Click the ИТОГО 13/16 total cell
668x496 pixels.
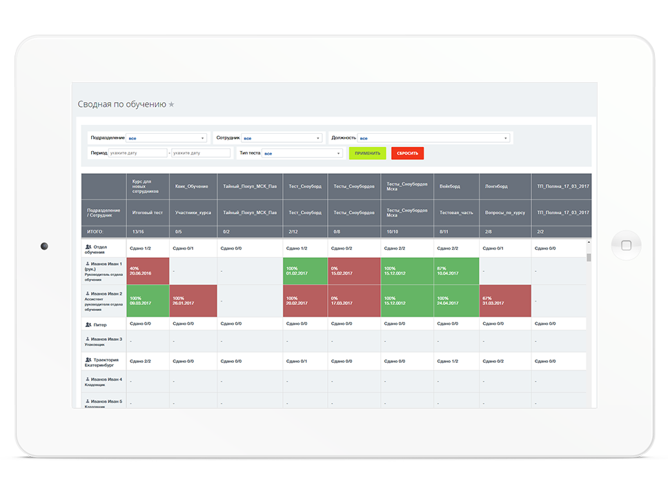(148, 232)
